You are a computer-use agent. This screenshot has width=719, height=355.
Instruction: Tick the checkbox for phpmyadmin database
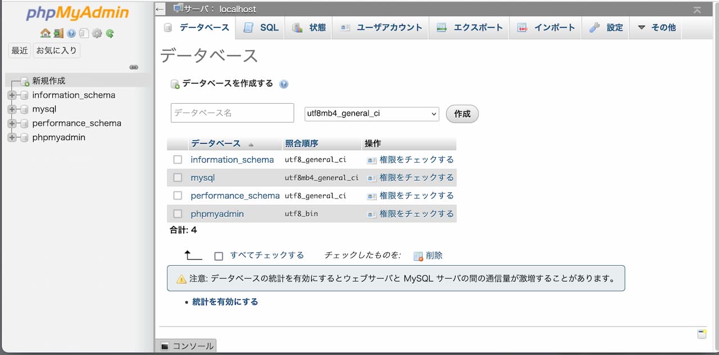coord(178,214)
